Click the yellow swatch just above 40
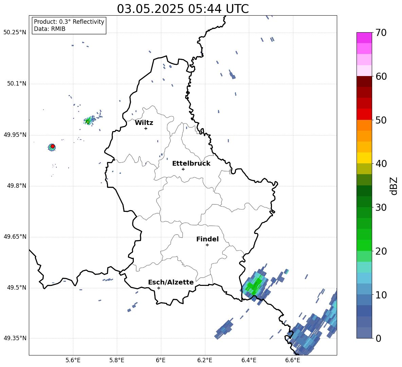402x367 pixels. coord(364,158)
